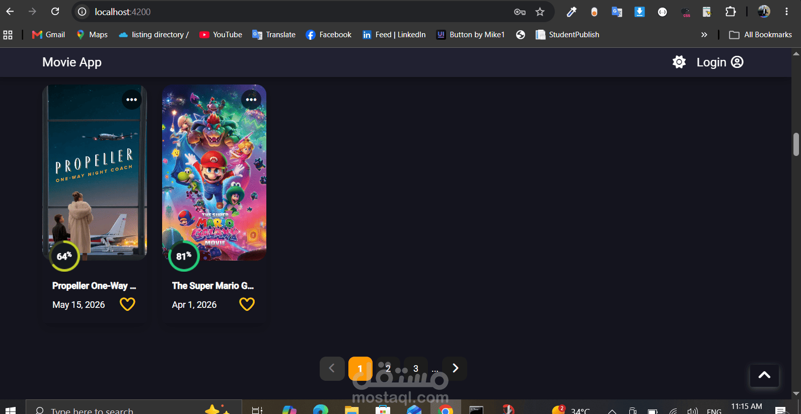Viewport: 801px width, 414px height.
Task: Open the Chrome three-dot menu
Action: (786, 12)
